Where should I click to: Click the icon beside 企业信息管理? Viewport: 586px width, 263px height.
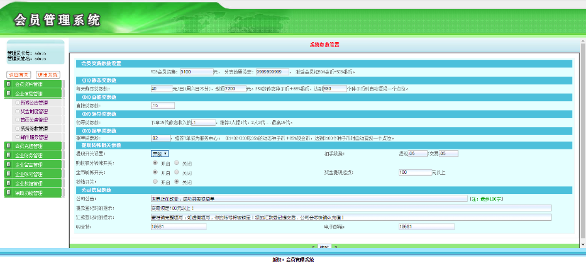click(8, 94)
